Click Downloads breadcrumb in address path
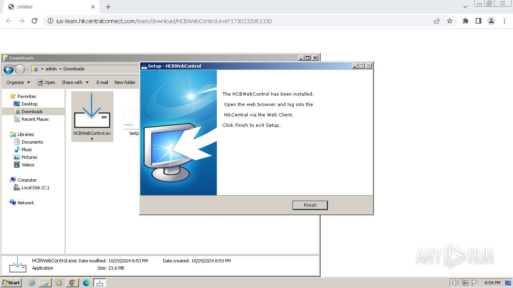Image resolution: width=513 pixels, height=288 pixels. [x=74, y=69]
